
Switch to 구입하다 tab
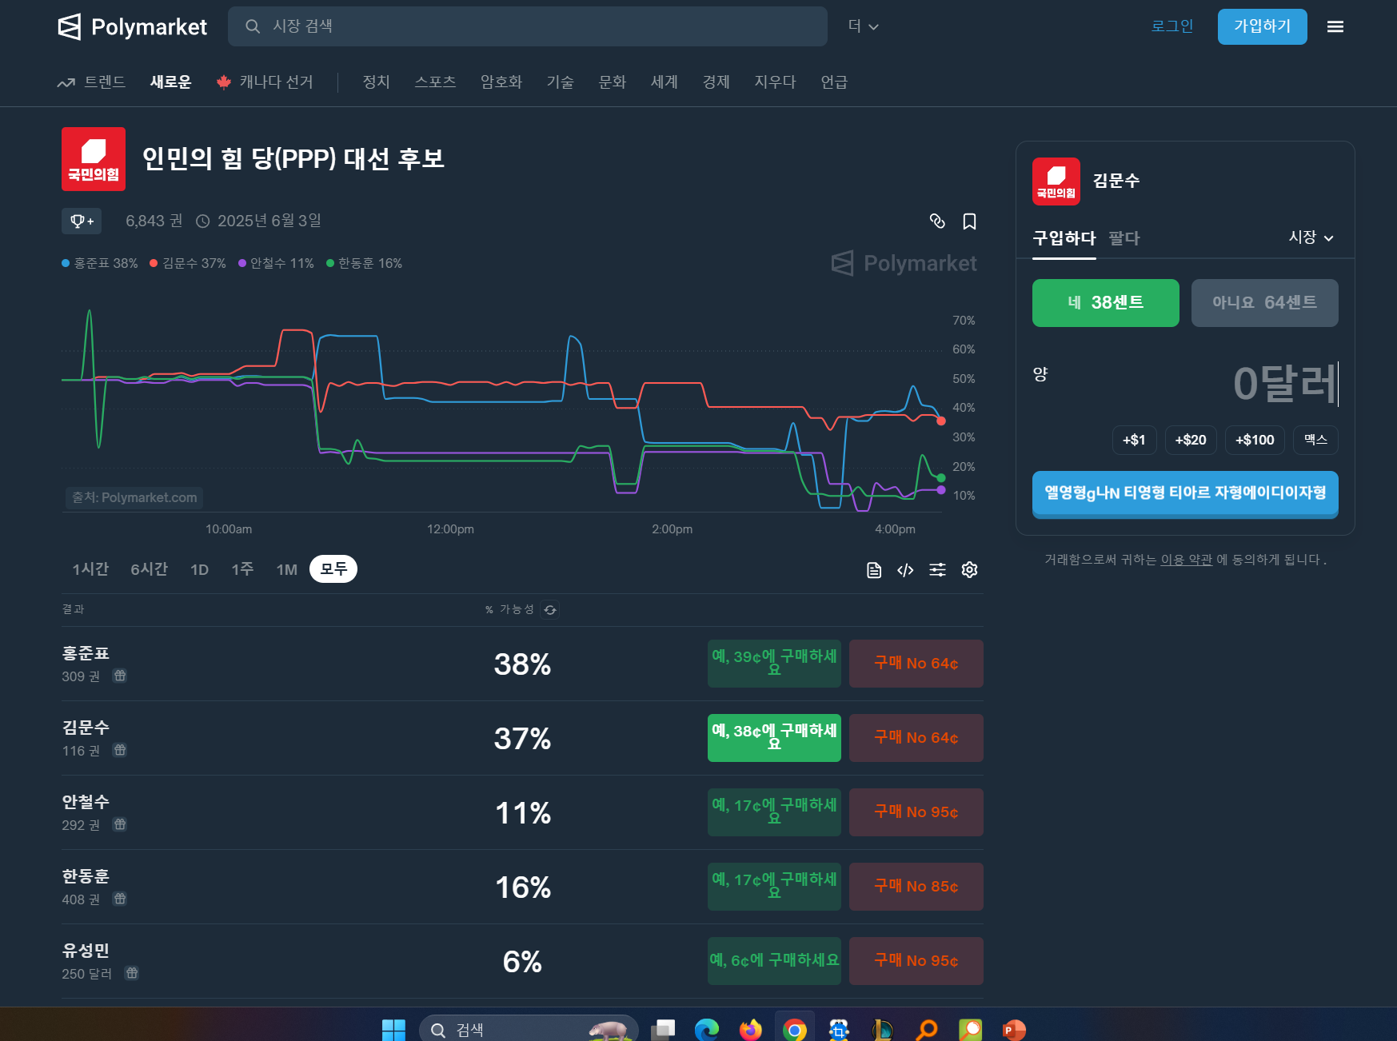1064,238
